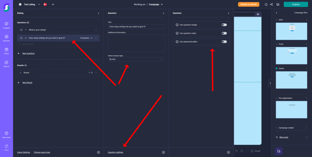The width and height of the screenshot is (312, 157).
Task: Click New page link
Action: pyautogui.click(x=284, y=137)
